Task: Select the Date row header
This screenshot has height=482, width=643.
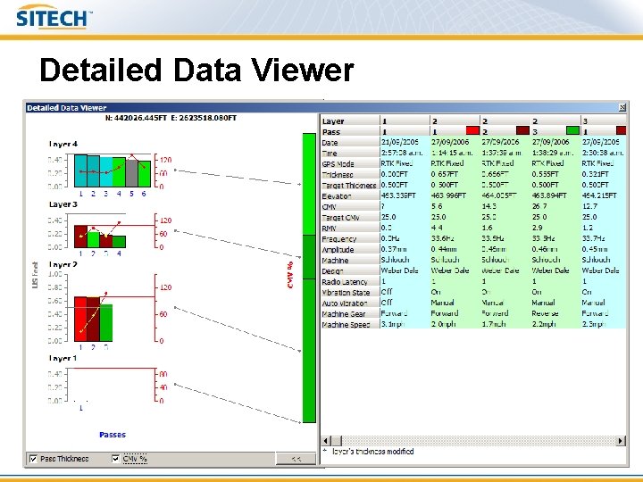Action: tap(350, 143)
